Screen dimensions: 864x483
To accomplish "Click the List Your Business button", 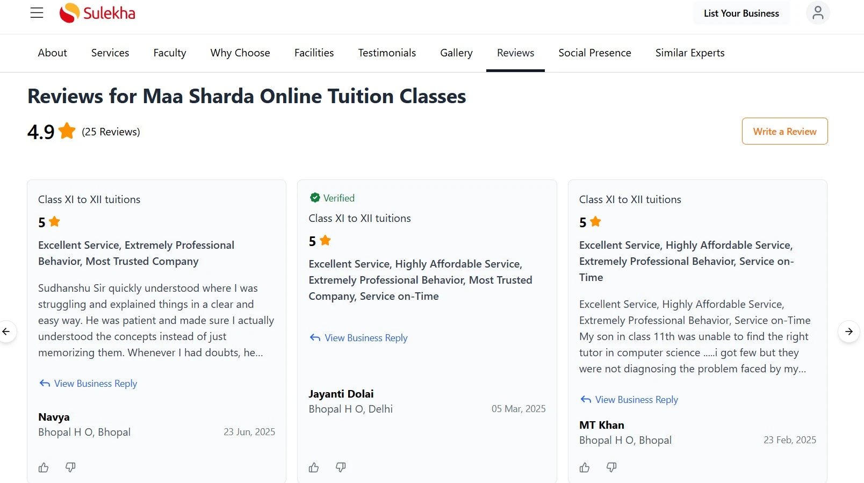I will click(741, 13).
